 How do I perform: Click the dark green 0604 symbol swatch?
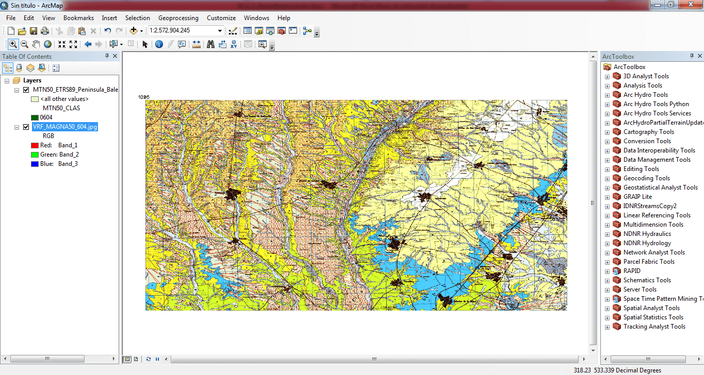[35, 117]
